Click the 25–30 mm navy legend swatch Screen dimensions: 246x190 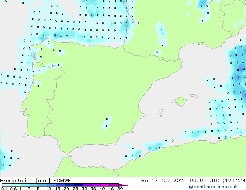click(x=78, y=185)
